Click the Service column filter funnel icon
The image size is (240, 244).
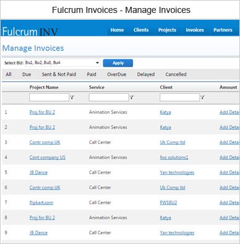tap(131, 98)
